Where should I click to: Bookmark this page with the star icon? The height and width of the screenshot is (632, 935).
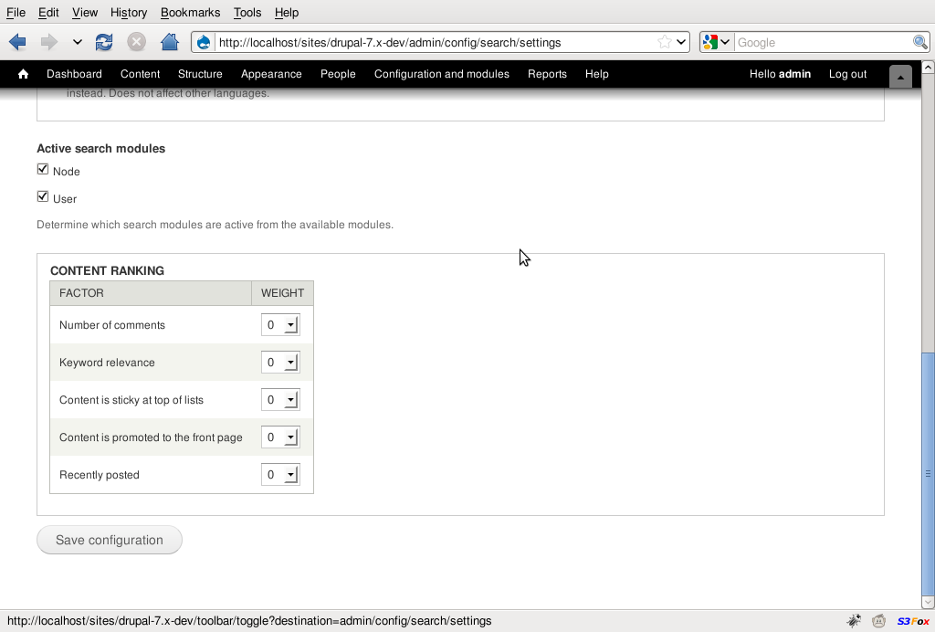click(665, 41)
